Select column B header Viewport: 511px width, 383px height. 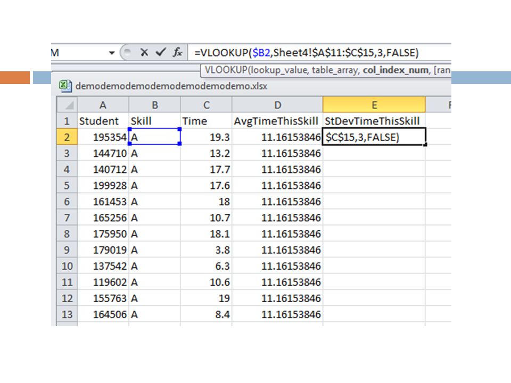(155, 105)
